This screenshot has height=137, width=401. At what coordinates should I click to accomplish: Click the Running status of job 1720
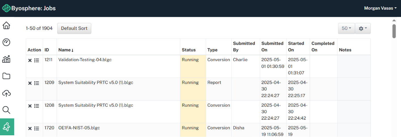tap(190, 128)
